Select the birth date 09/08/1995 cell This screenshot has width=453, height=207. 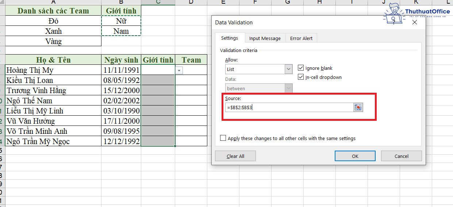pyautogui.click(x=121, y=131)
